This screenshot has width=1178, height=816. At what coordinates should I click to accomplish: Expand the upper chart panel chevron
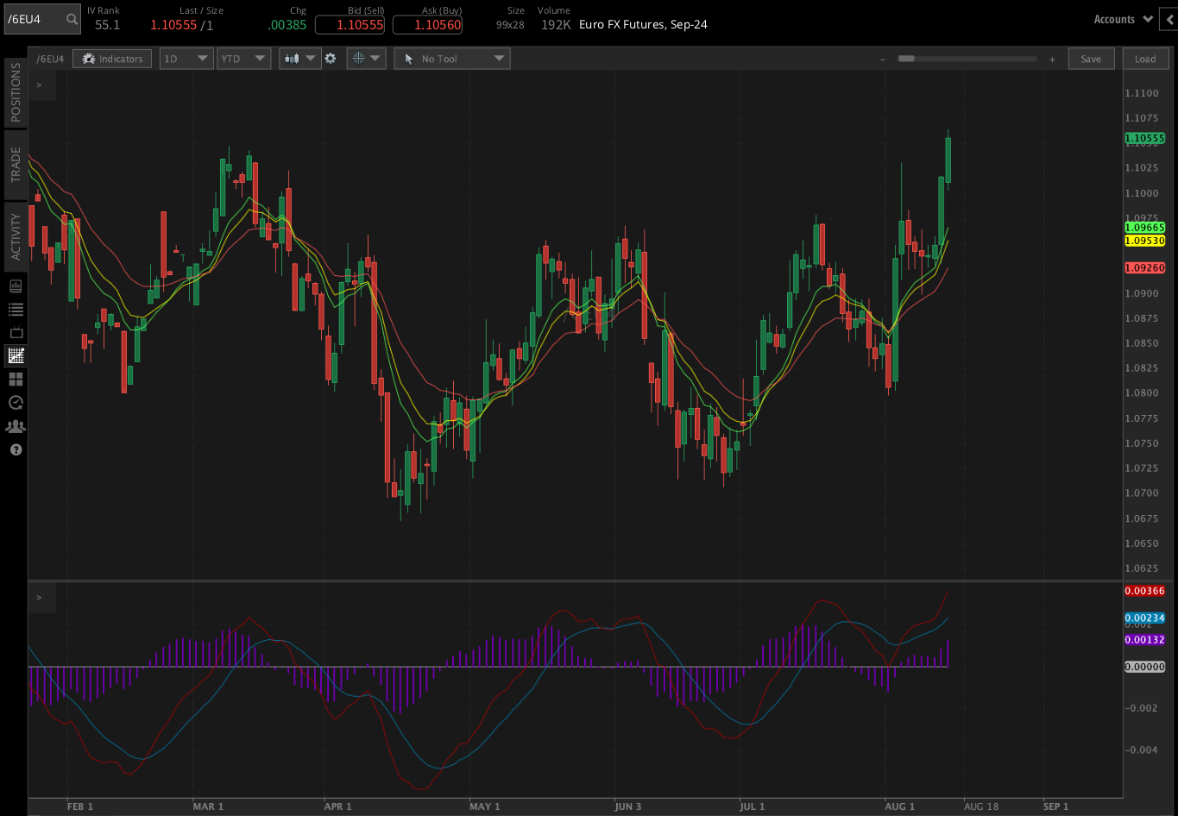point(38,85)
